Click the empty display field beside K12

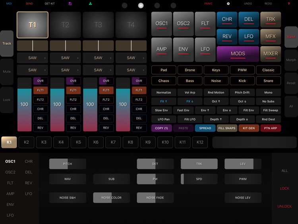click(x=254, y=142)
